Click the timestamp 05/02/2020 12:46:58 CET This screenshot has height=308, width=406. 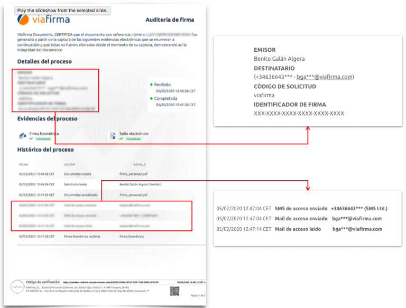(x=176, y=91)
